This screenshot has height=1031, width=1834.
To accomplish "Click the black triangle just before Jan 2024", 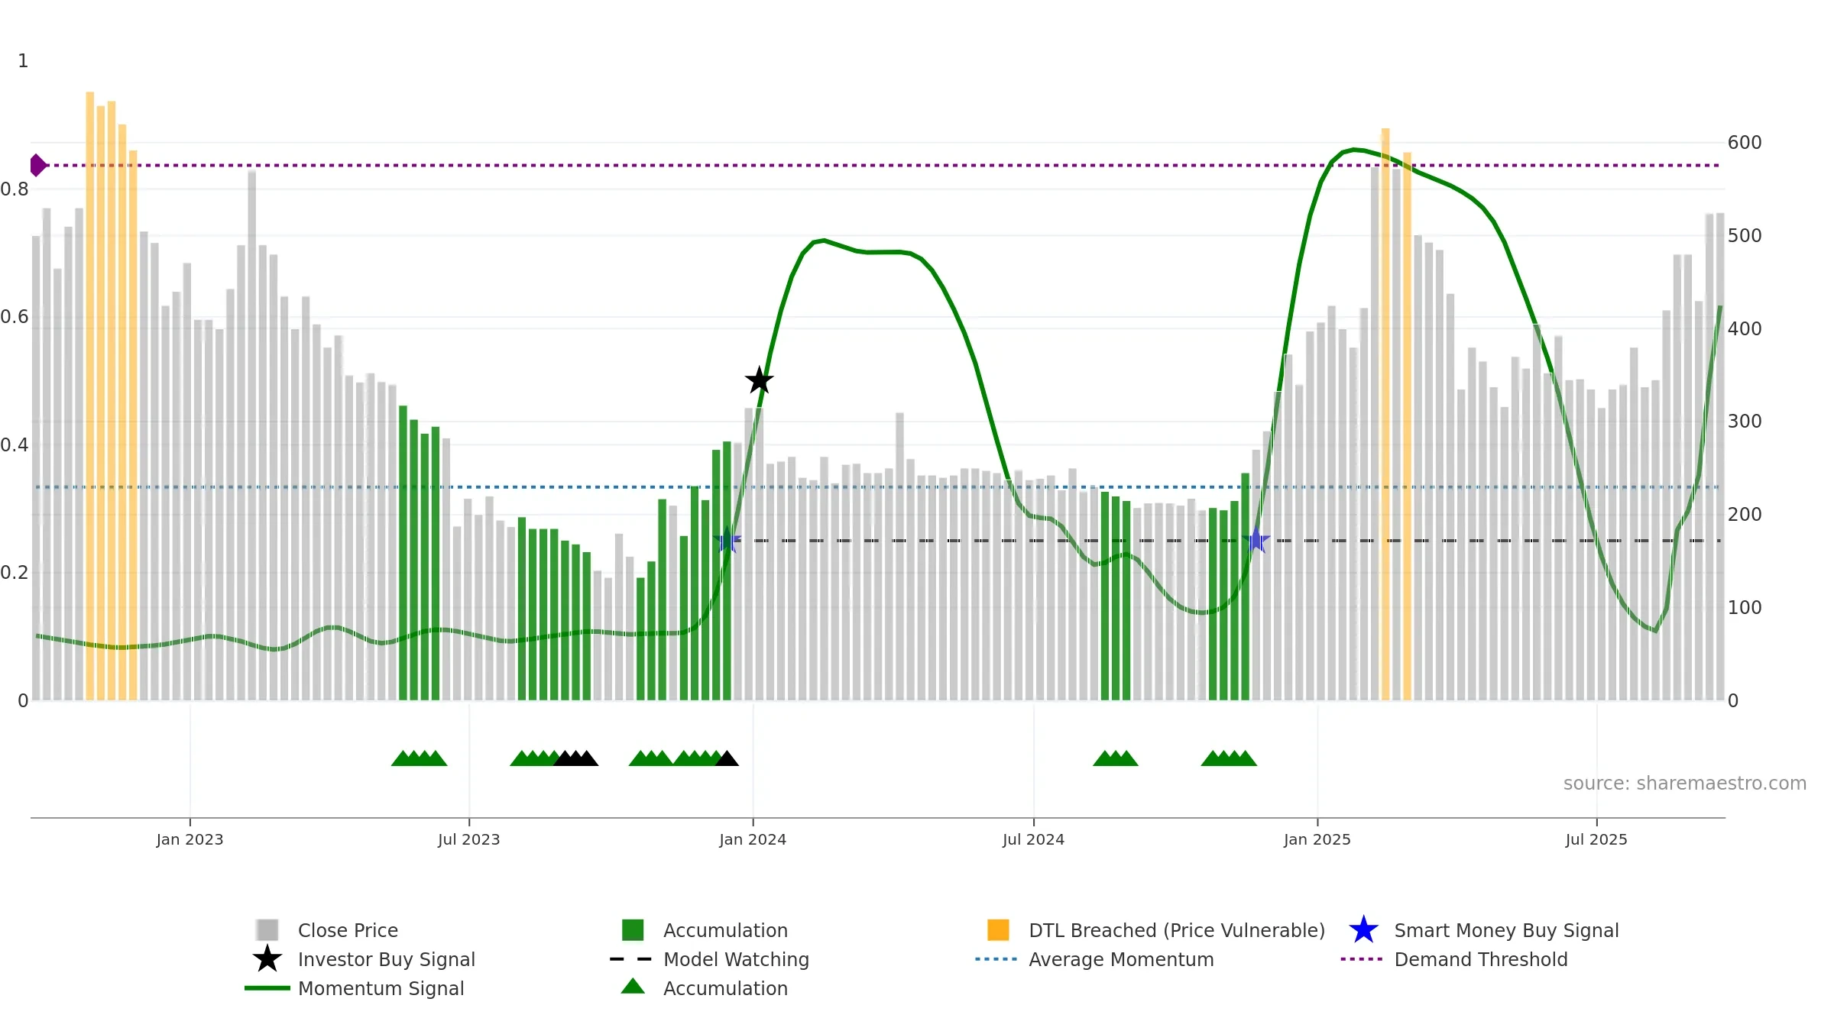I will 727,758.
